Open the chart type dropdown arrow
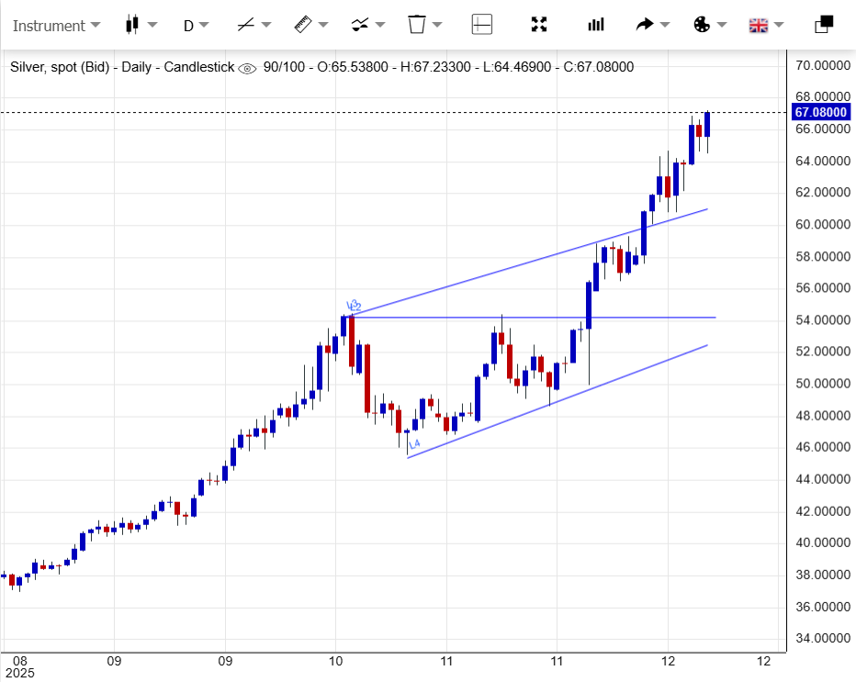Viewport: 856px width, 682px height. (x=152, y=26)
